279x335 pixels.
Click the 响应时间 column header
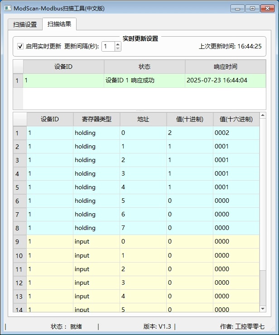click(x=226, y=67)
